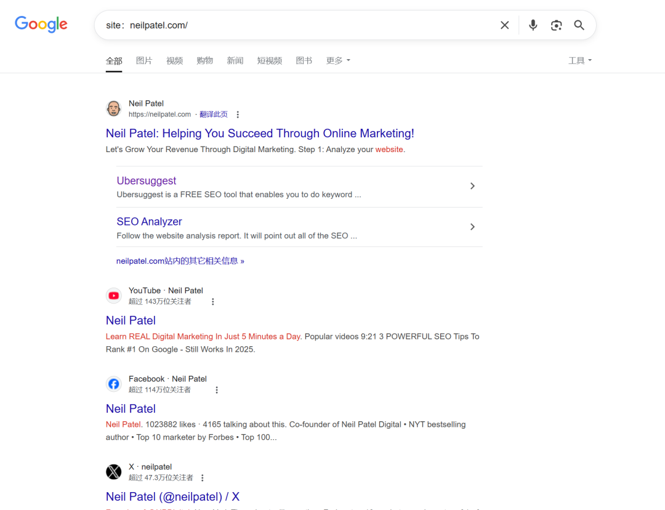The height and width of the screenshot is (510, 665).
Task: Click '超过 143万位关注者' text
Action: tap(160, 302)
